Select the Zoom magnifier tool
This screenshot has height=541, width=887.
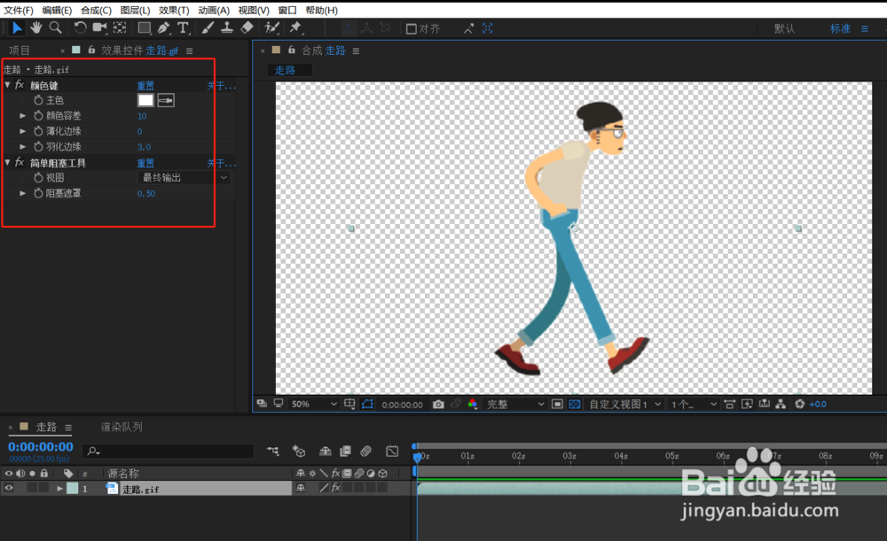point(55,28)
